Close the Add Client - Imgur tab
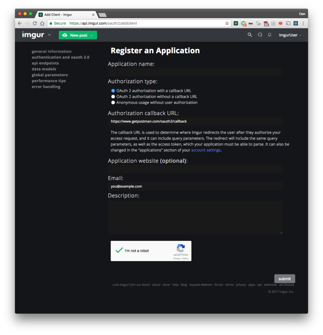Screen dimensions: 323x335 [93, 15]
